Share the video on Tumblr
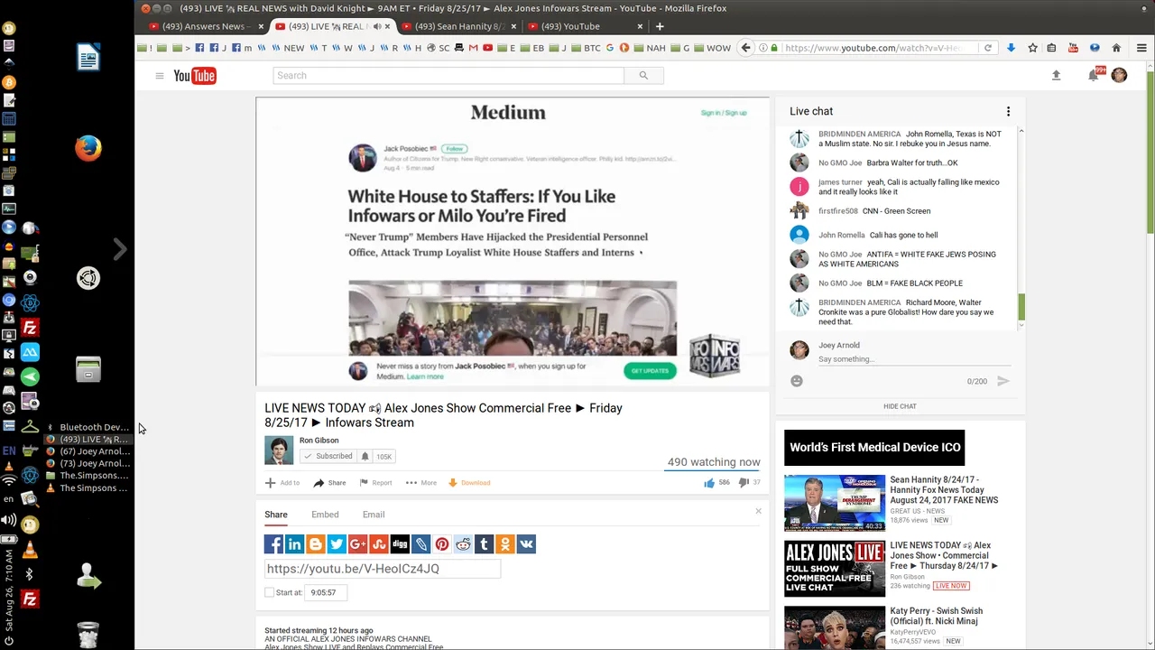Image resolution: width=1155 pixels, height=650 pixels. 484,543
